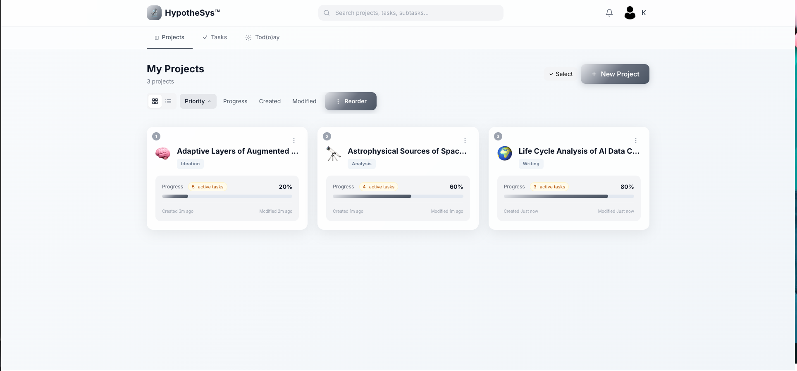Click the search magnifier icon
797x371 pixels.
point(327,13)
